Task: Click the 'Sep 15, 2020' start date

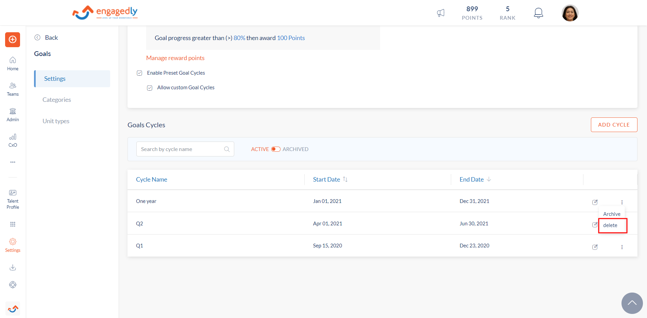Action: click(x=327, y=245)
